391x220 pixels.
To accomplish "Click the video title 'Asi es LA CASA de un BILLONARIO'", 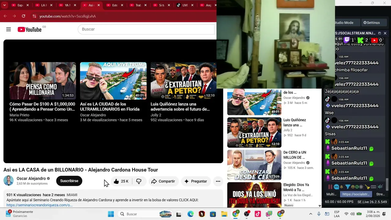I will tap(81, 170).
